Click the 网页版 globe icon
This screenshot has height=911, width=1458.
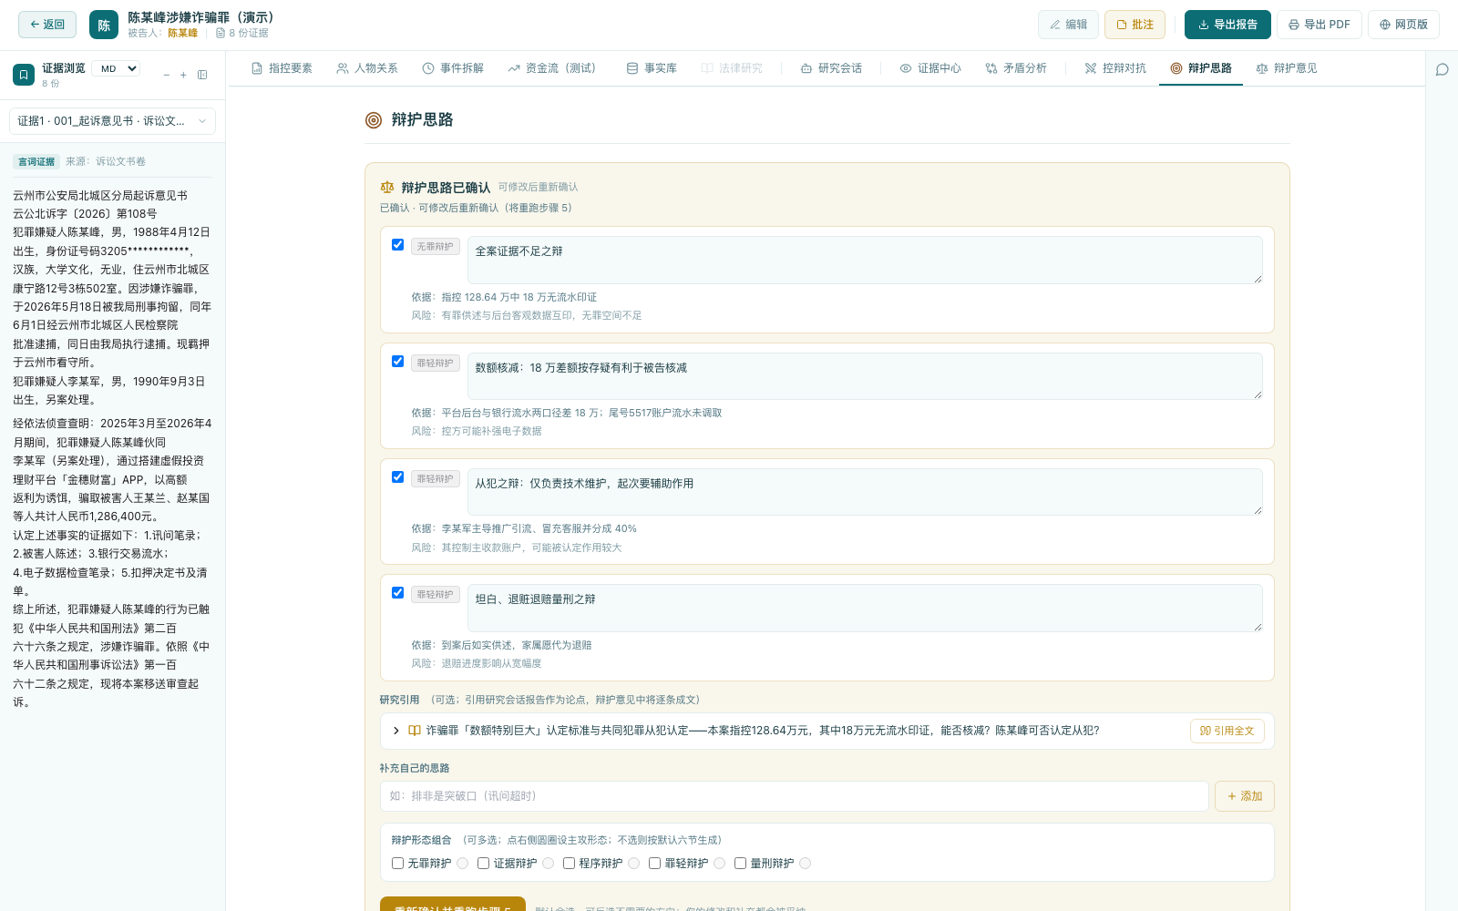tap(1385, 26)
